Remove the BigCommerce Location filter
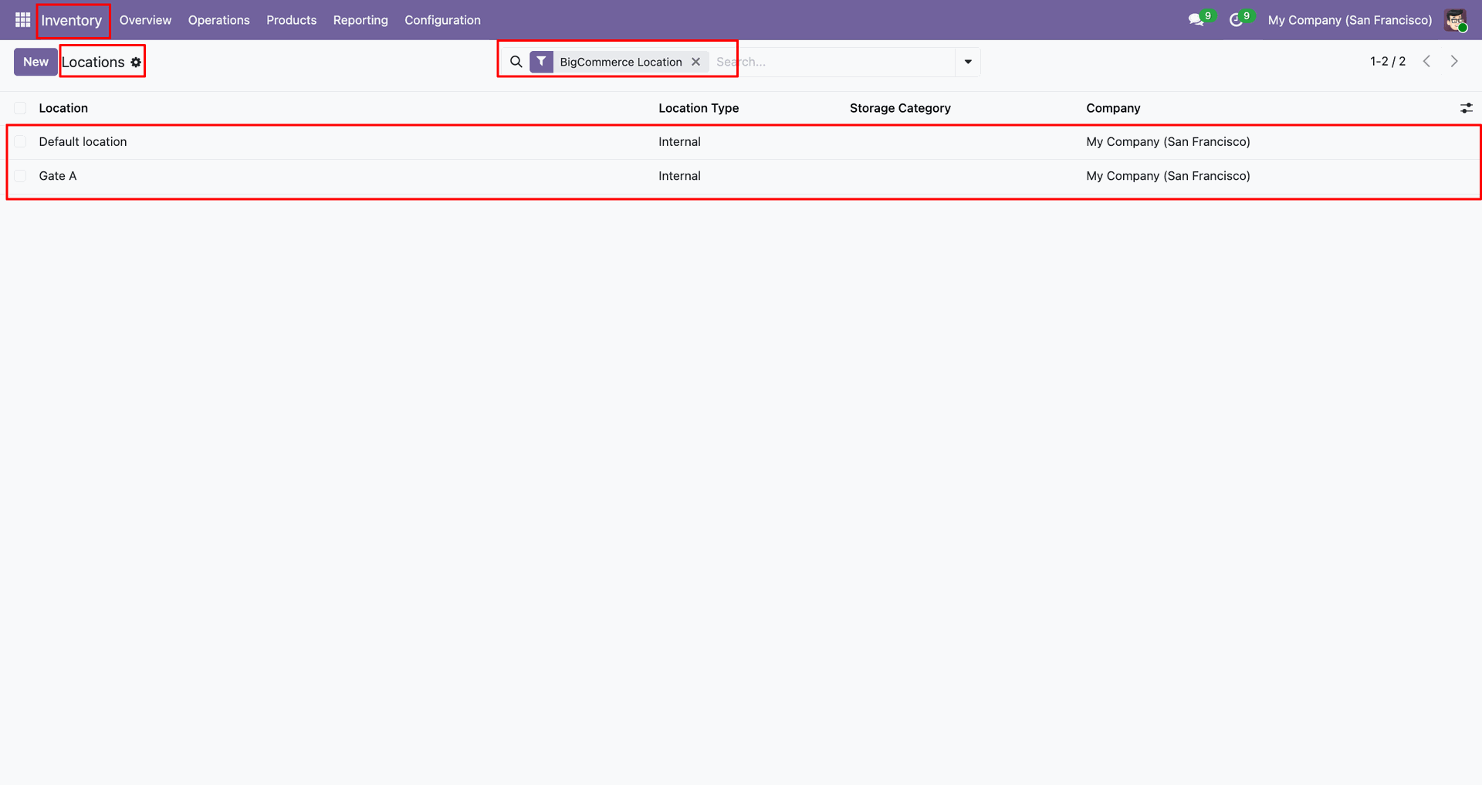1482x785 pixels. pyautogui.click(x=695, y=62)
